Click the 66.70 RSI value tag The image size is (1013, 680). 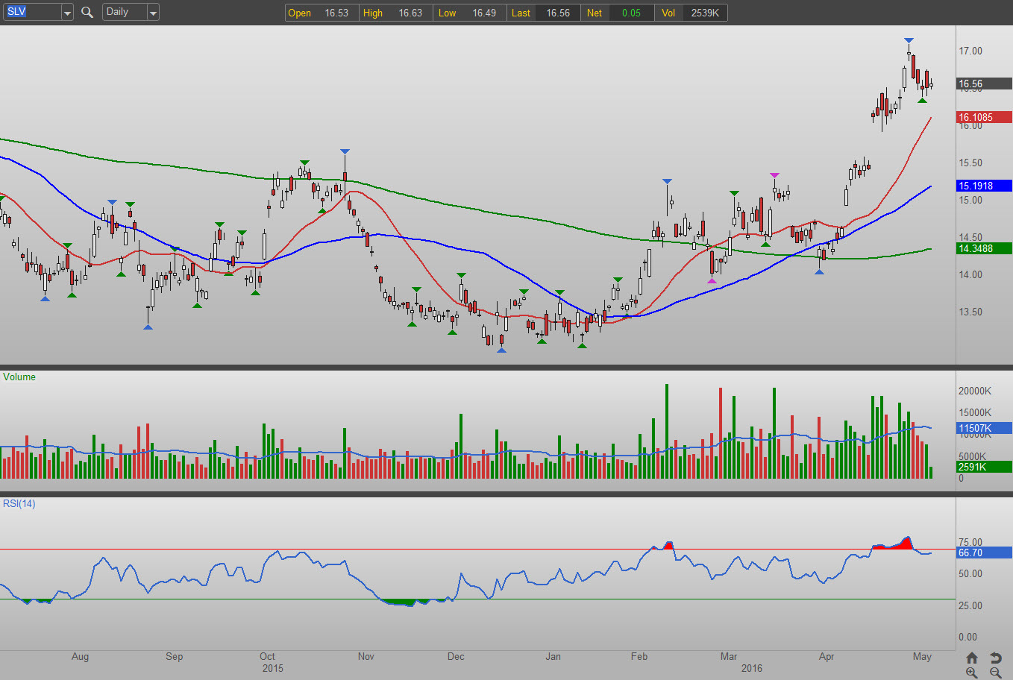coord(983,552)
